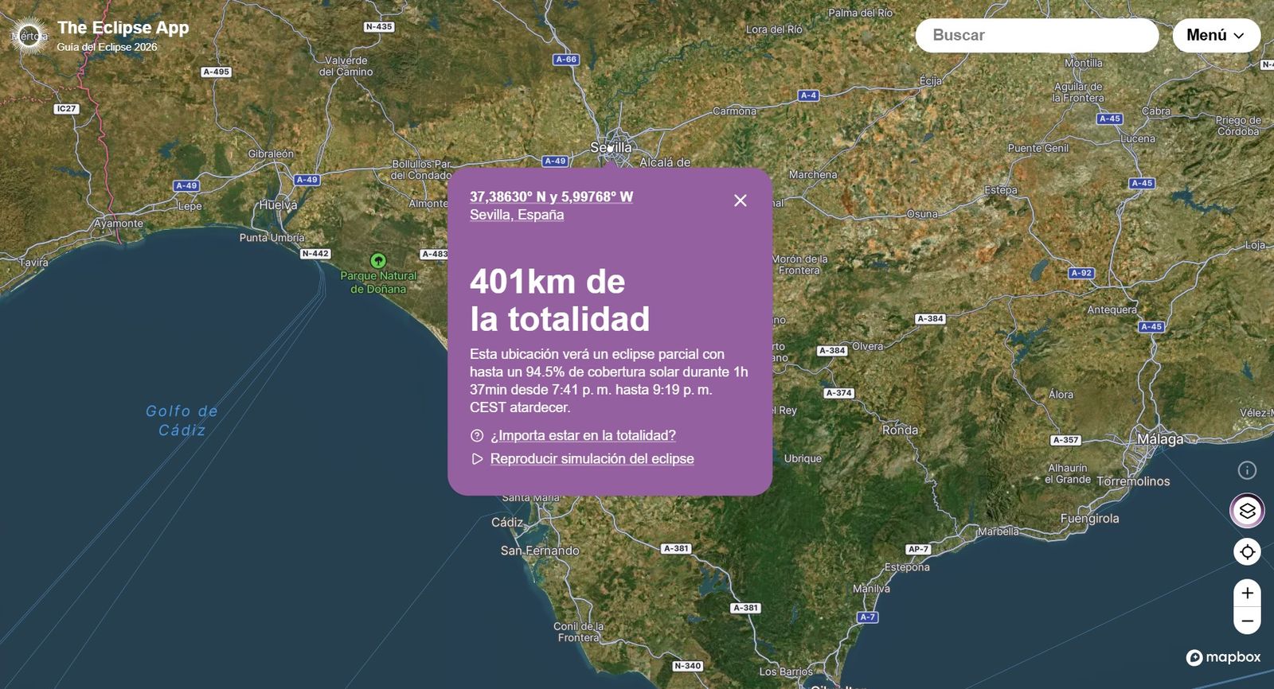Click the locate me crosshair button
This screenshot has height=689, width=1274.
pyautogui.click(x=1247, y=551)
